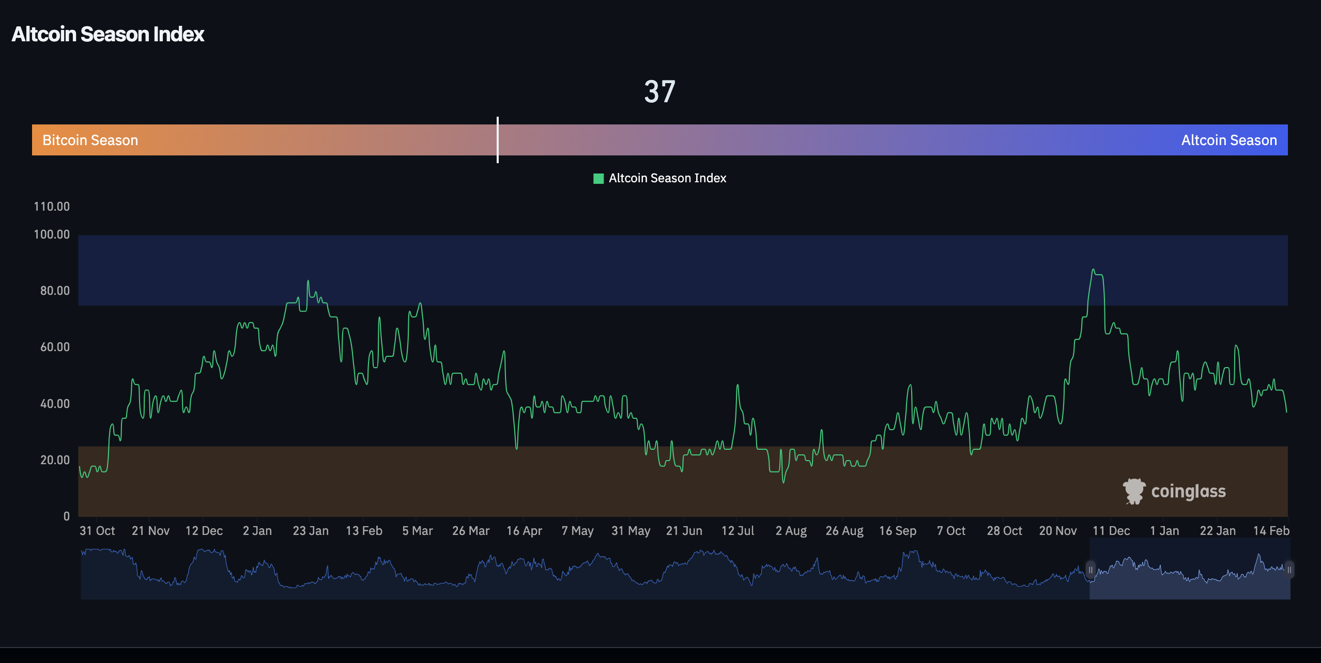
Task: Click the large index value 37
Action: click(x=660, y=90)
